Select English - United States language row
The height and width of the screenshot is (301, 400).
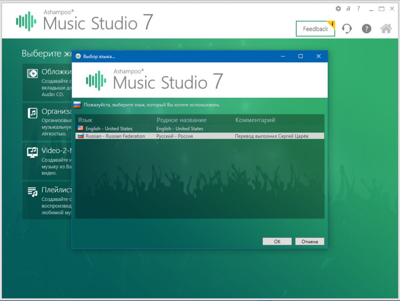[x=200, y=129]
